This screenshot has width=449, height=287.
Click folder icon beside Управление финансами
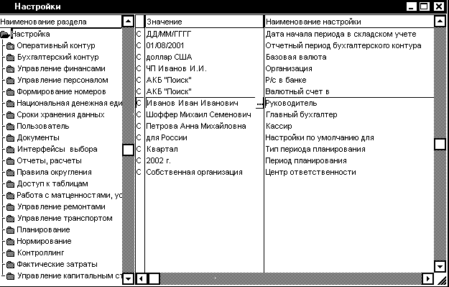pyautogui.click(x=10, y=69)
